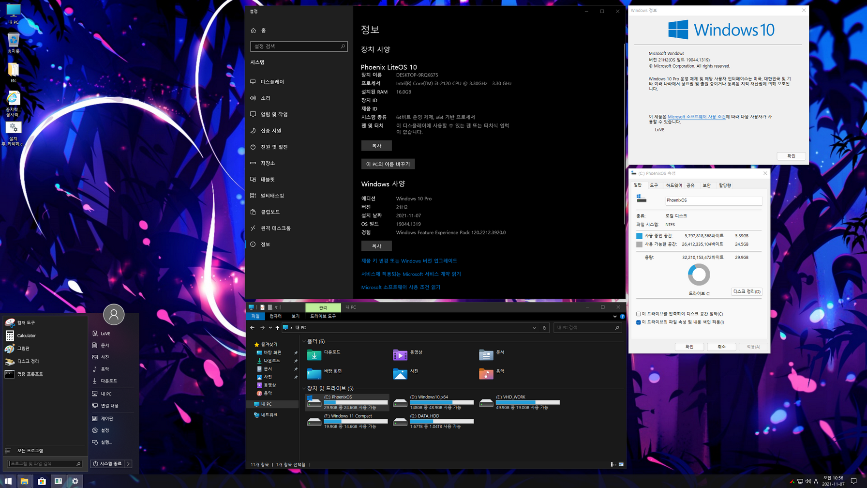Go back using Explorer back arrow

pos(253,328)
